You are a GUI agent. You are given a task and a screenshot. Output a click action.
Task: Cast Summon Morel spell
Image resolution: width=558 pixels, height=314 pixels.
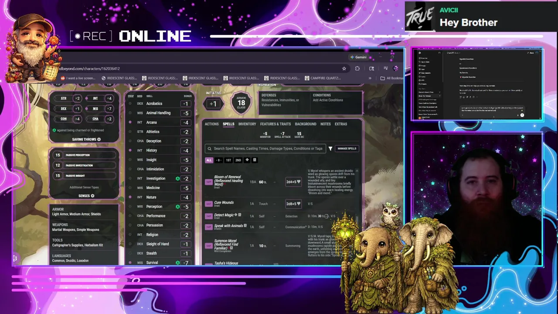[x=209, y=246]
